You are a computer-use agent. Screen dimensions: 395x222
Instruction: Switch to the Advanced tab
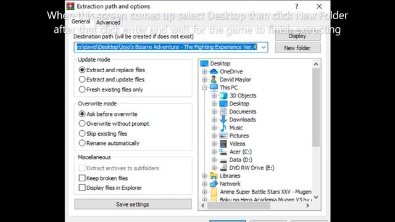click(108, 22)
